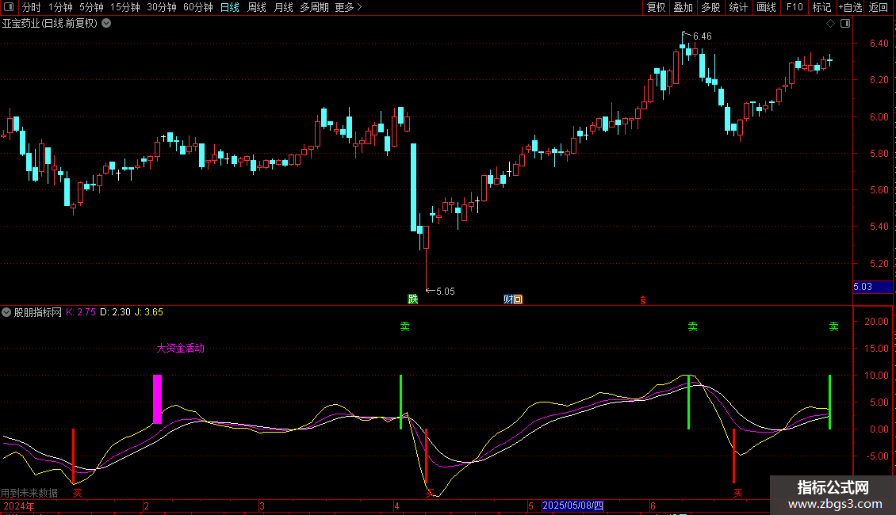
Task: Click the 2025/05/08/四 date label
Action: pyautogui.click(x=572, y=505)
